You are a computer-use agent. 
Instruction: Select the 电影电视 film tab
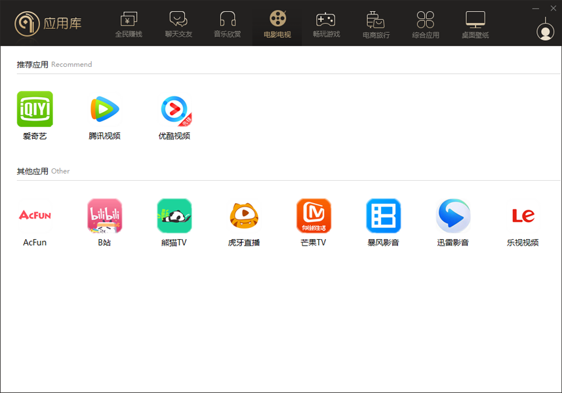[277, 24]
